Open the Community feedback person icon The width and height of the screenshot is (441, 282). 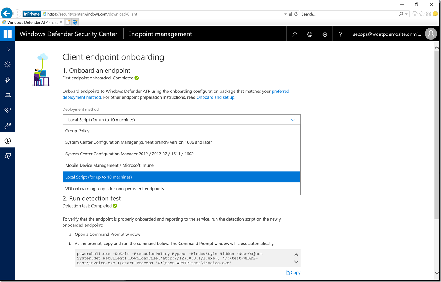click(7, 156)
